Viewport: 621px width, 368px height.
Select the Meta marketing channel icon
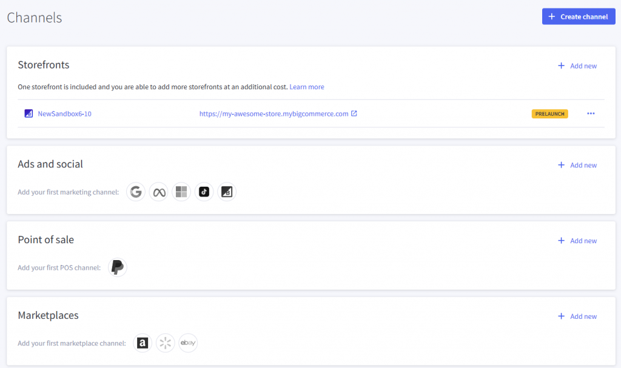point(159,192)
